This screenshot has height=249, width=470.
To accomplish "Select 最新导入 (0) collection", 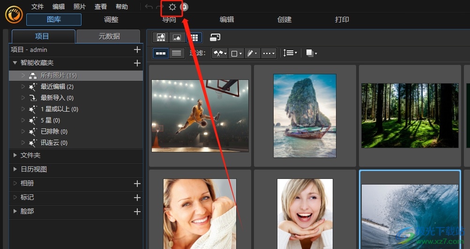I will point(76,98).
